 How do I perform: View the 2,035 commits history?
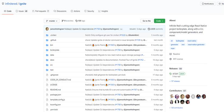155,29
